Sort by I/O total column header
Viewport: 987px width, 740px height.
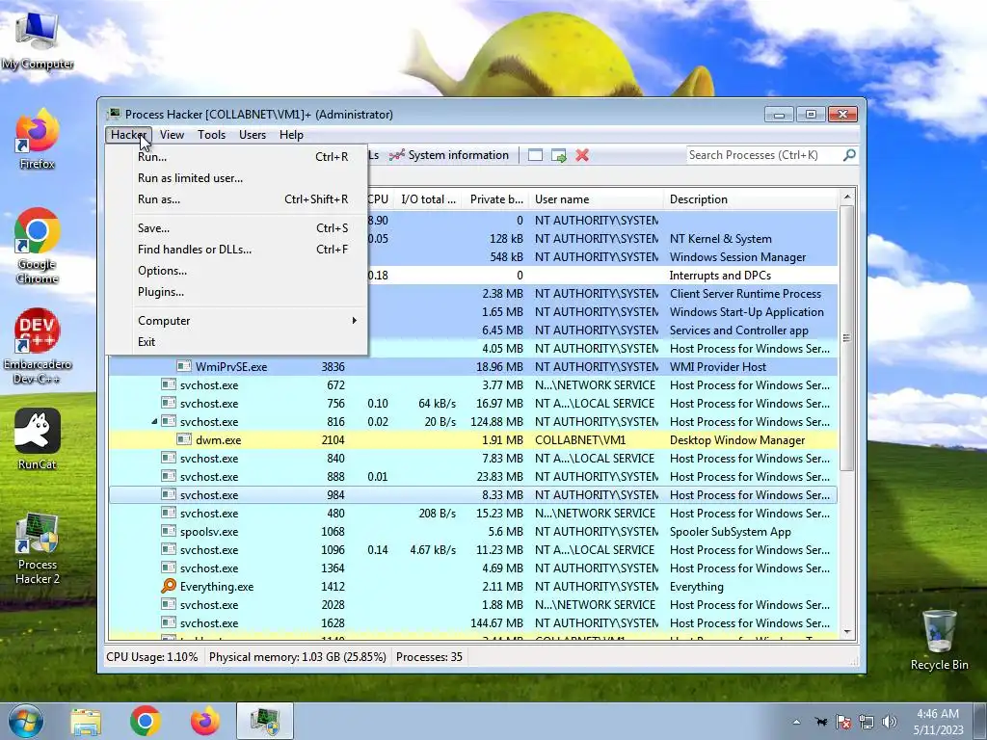428,199
